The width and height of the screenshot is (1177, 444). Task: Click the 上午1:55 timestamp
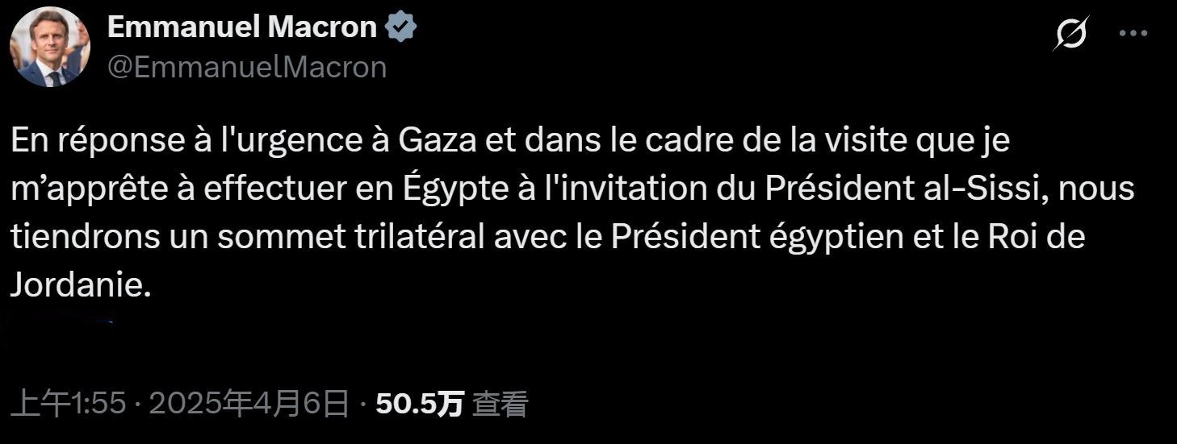click(x=70, y=404)
